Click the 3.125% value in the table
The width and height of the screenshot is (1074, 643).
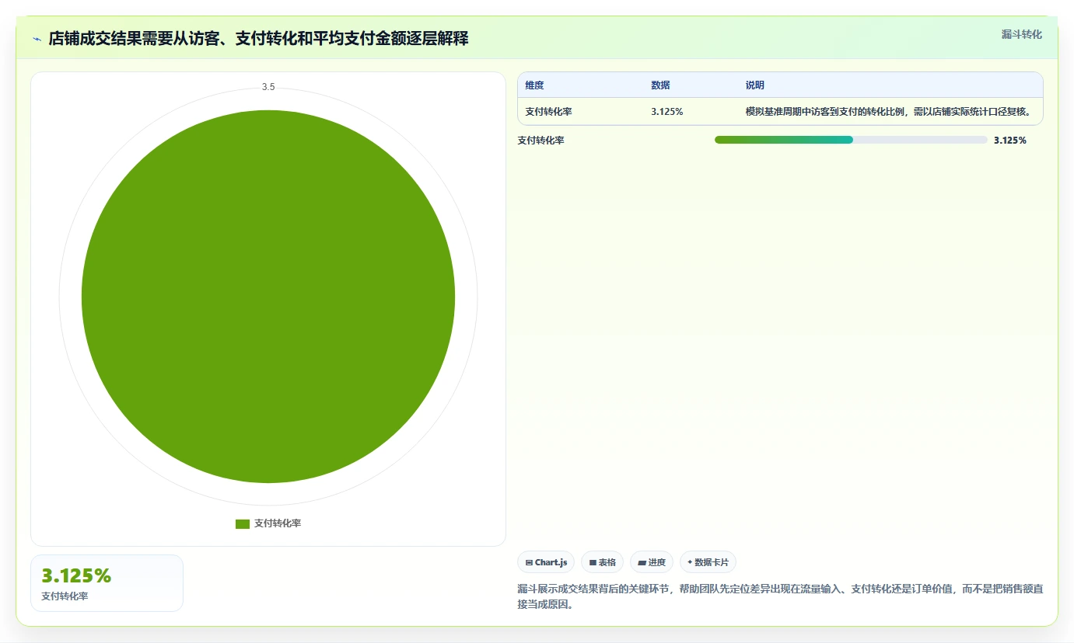(667, 111)
